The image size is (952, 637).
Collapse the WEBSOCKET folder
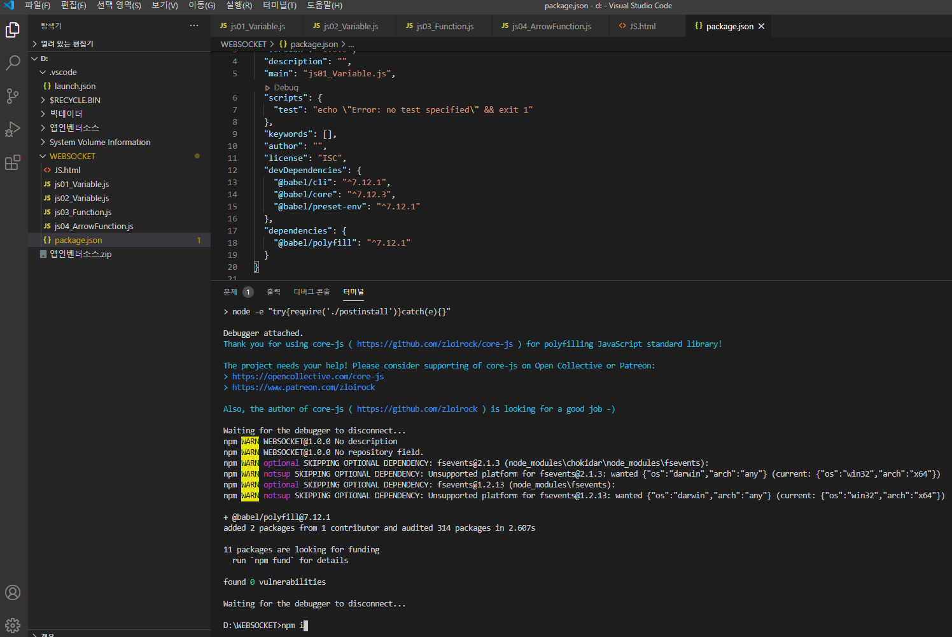point(43,156)
